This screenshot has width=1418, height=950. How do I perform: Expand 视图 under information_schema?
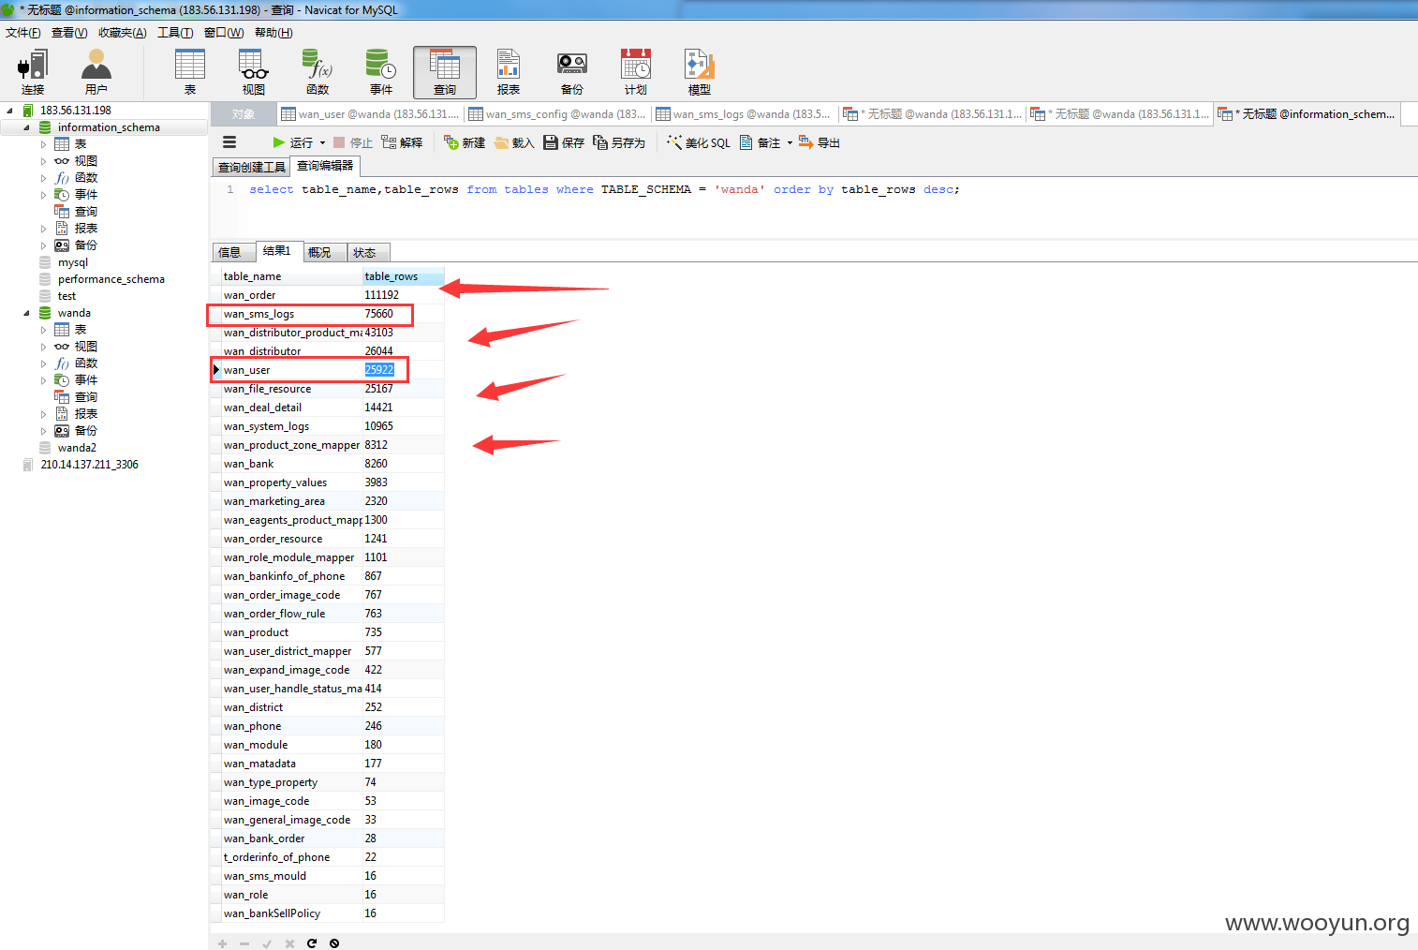pyautogui.click(x=43, y=161)
